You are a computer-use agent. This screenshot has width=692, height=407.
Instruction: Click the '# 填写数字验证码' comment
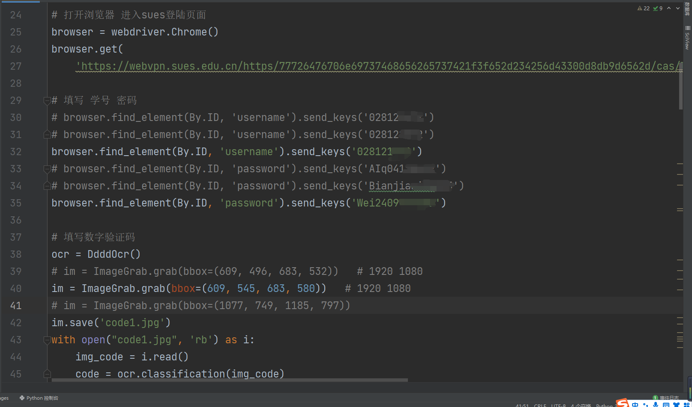point(93,237)
